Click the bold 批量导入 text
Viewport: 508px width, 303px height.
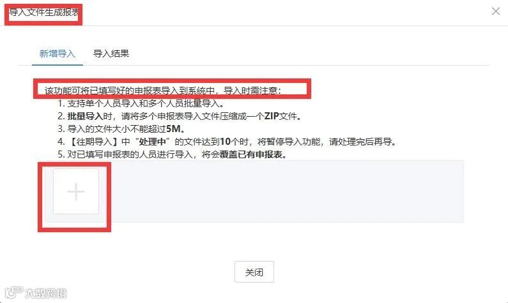coord(85,116)
